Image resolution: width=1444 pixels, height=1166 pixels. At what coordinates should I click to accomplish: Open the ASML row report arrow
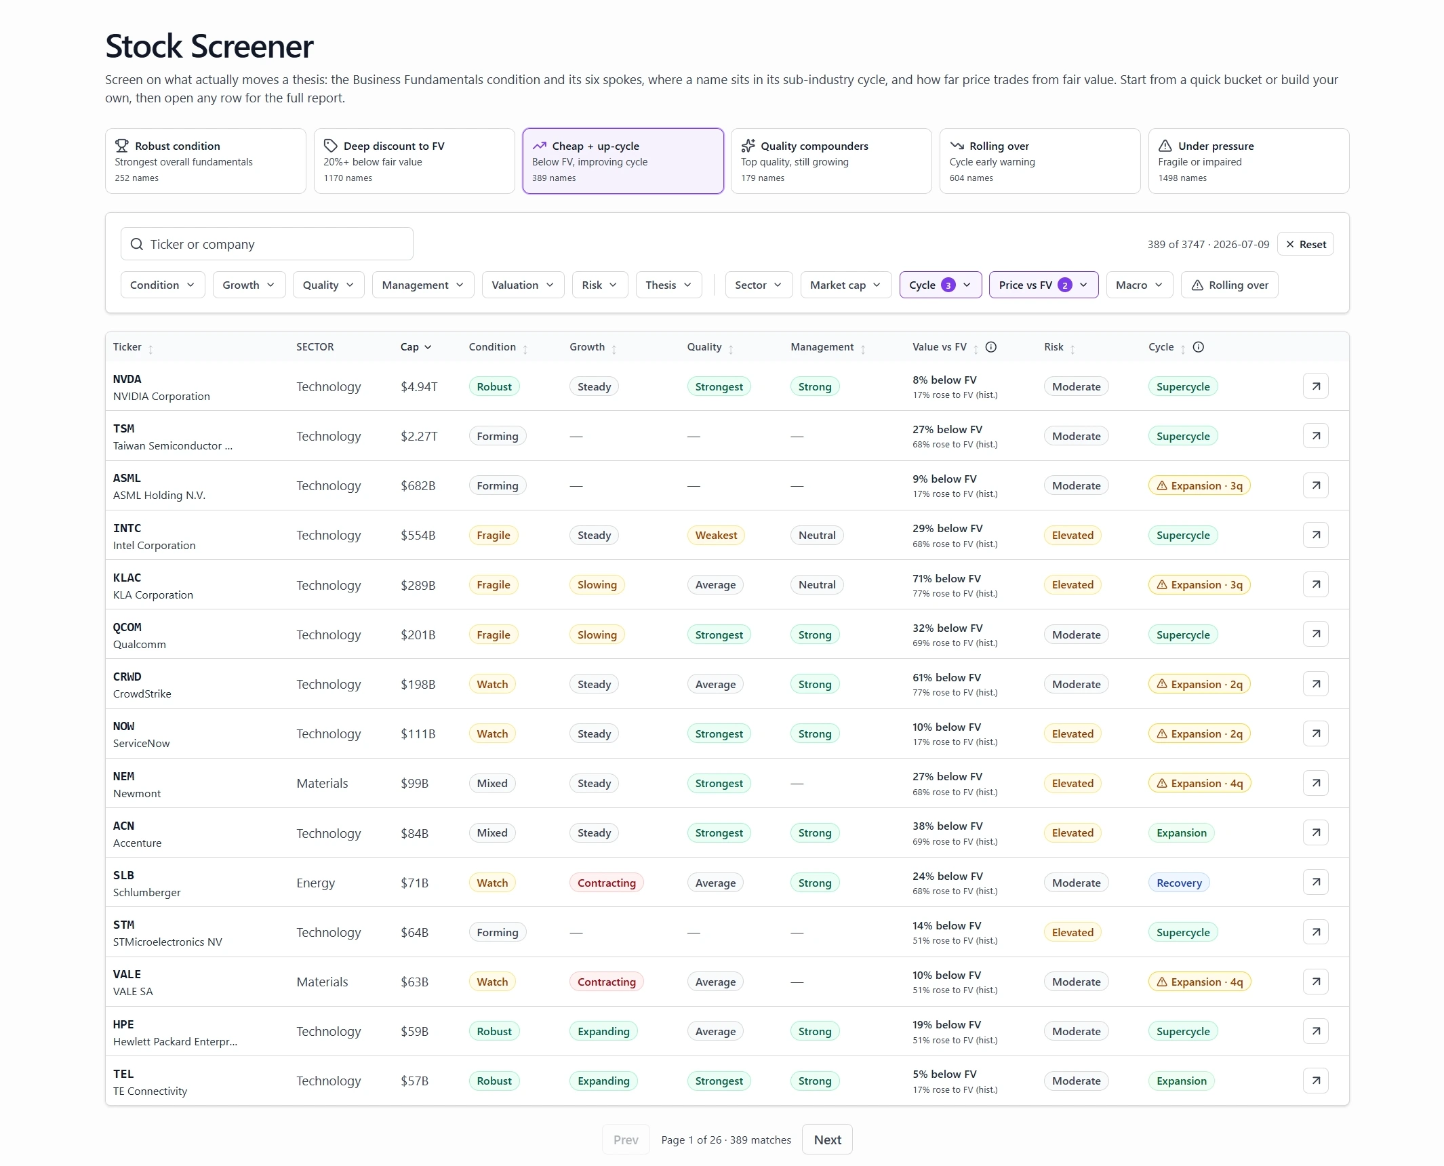pos(1315,485)
